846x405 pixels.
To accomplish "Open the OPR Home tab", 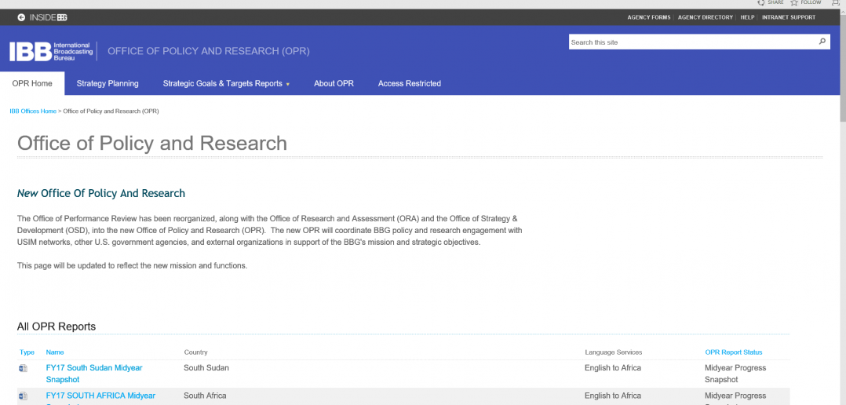I will (32, 83).
